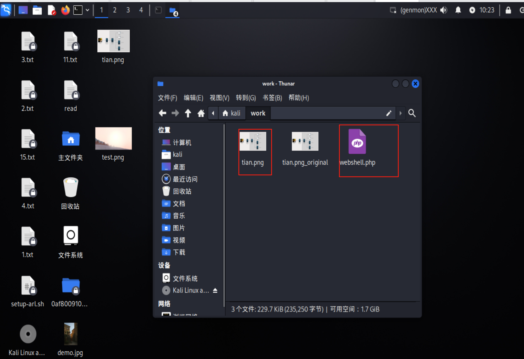Open the 书签(B) menu
This screenshot has width=524, height=359.
tap(272, 98)
